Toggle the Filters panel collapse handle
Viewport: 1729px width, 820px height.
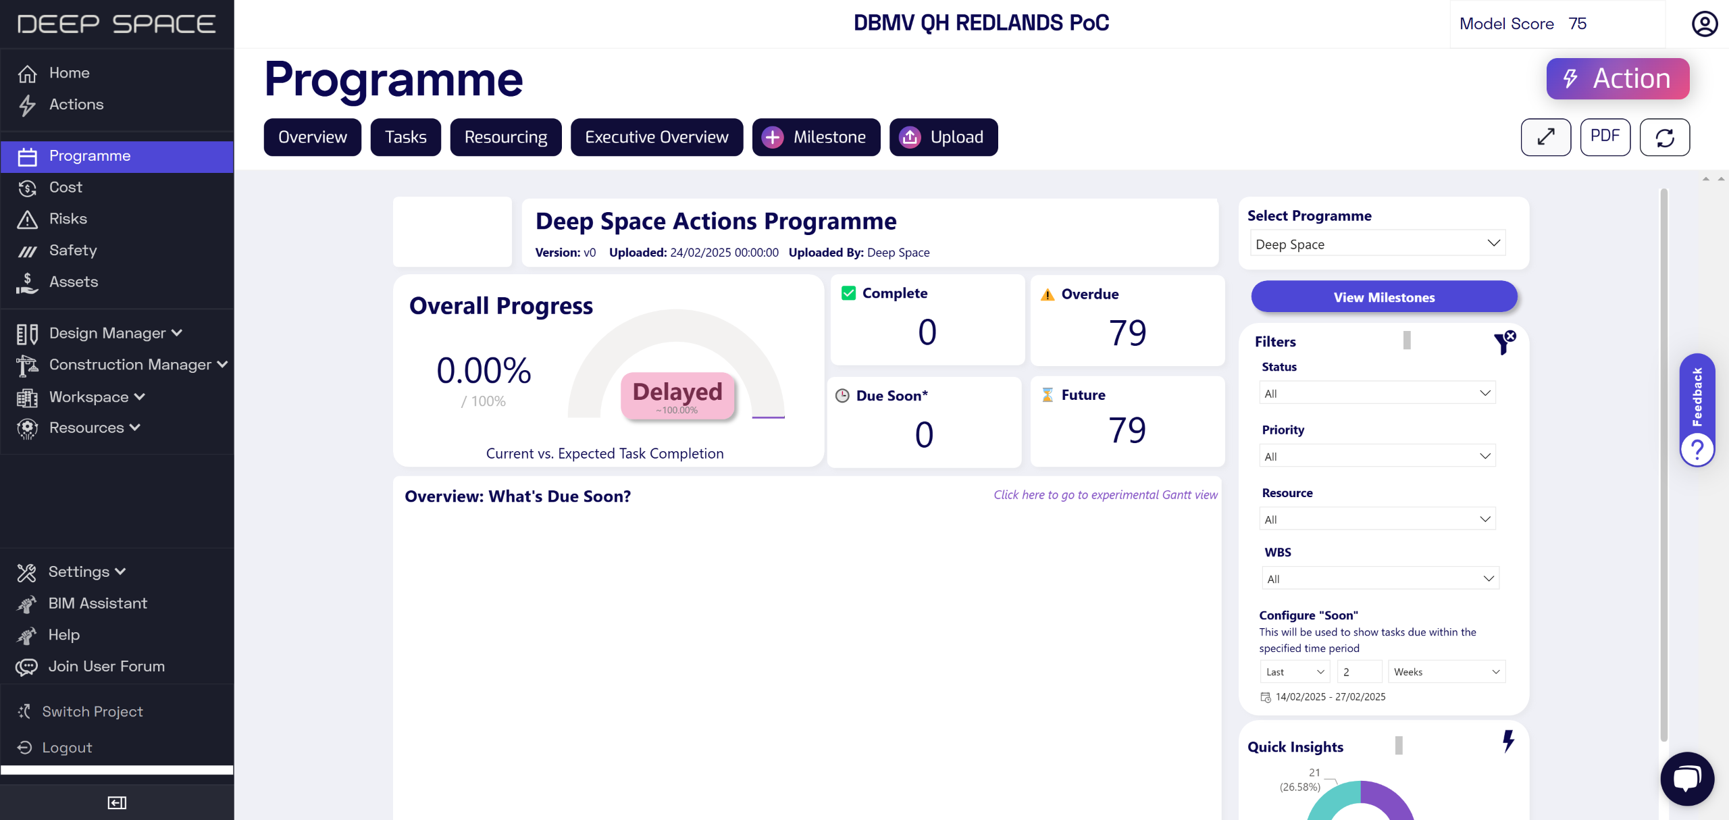pyautogui.click(x=1407, y=340)
